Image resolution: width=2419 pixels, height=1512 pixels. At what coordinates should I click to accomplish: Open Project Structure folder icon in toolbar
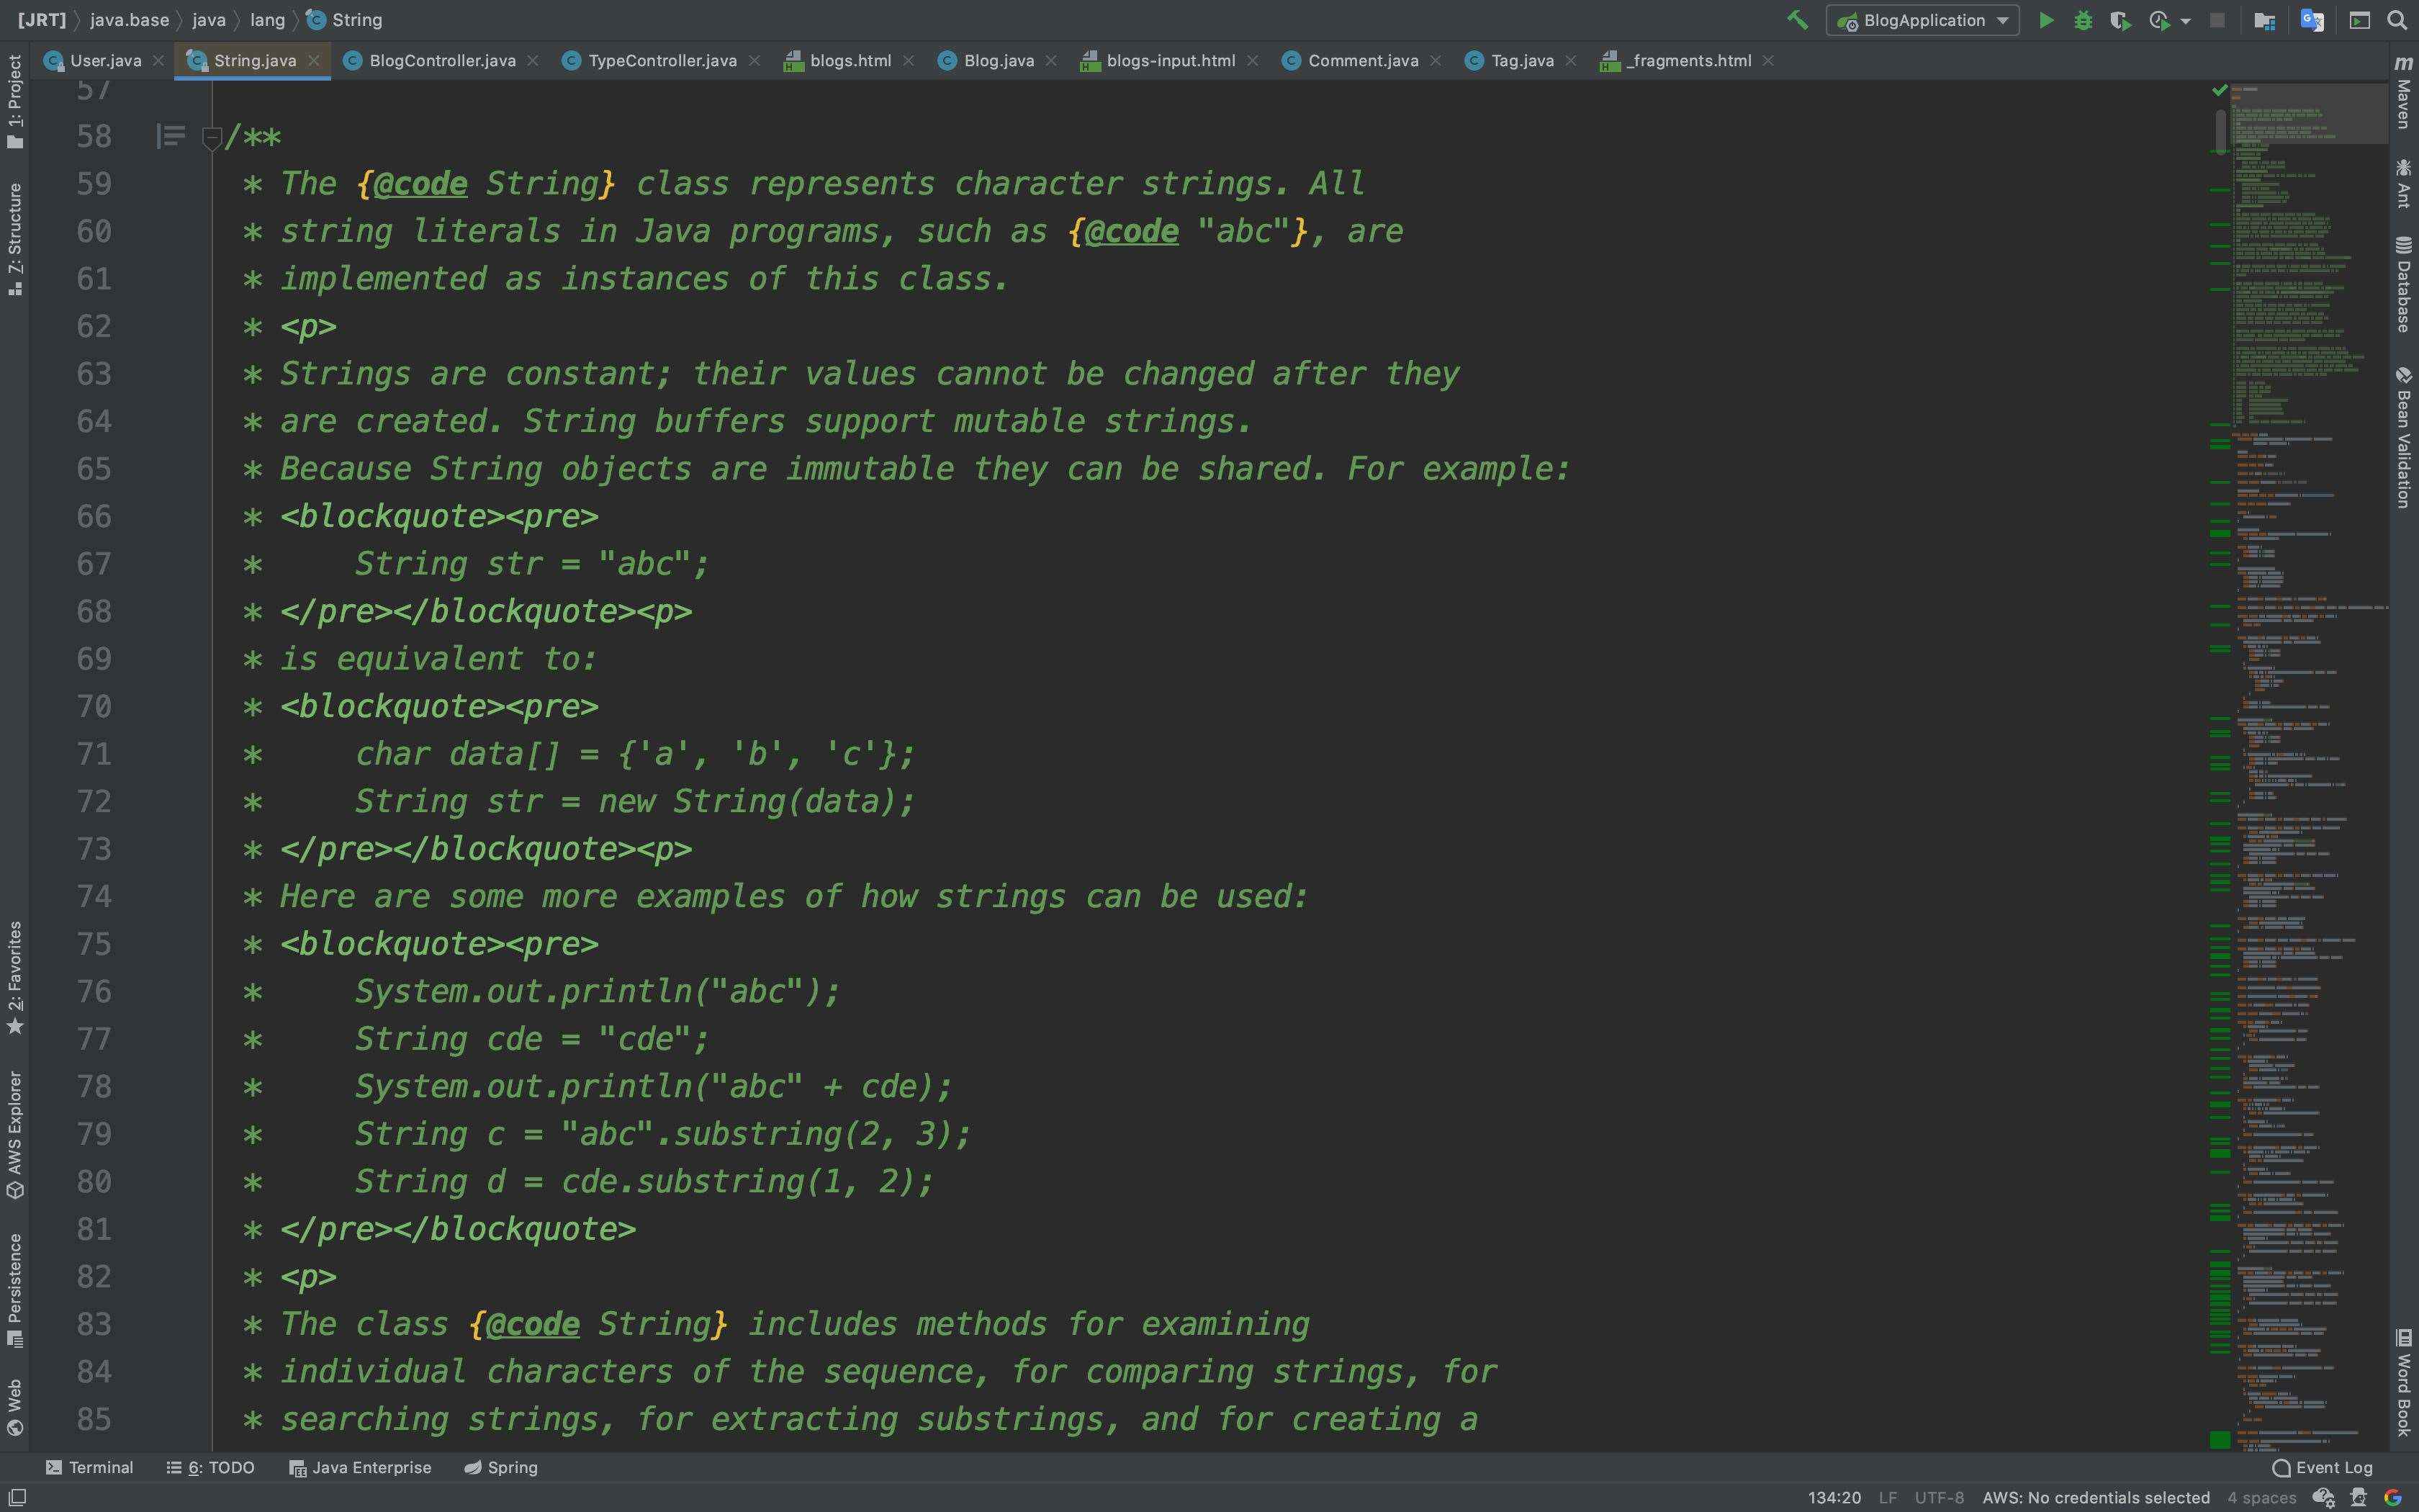click(x=2265, y=20)
